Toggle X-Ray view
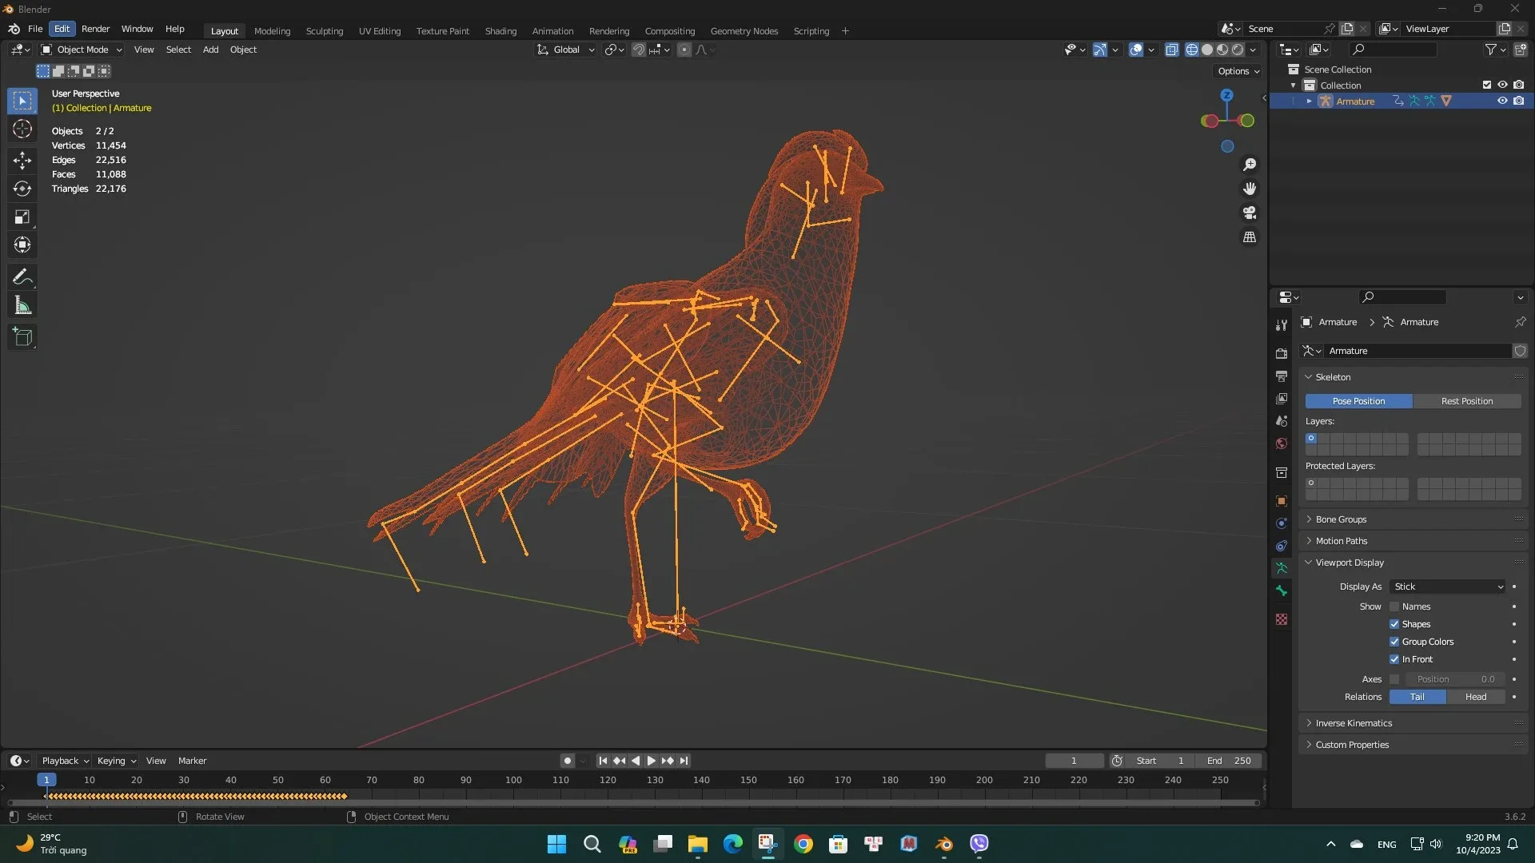This screenshot has width=1535, height=863. tap(1171, 50)
